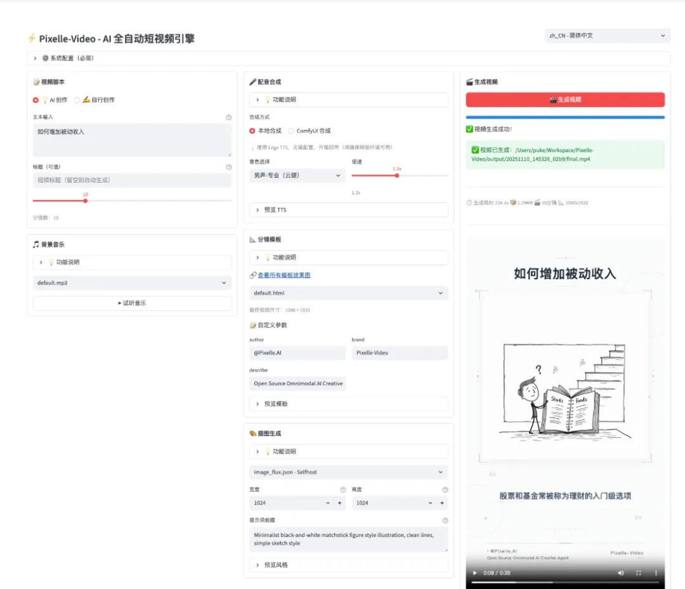Decrease width with the minus button

[x=328, y=503]
